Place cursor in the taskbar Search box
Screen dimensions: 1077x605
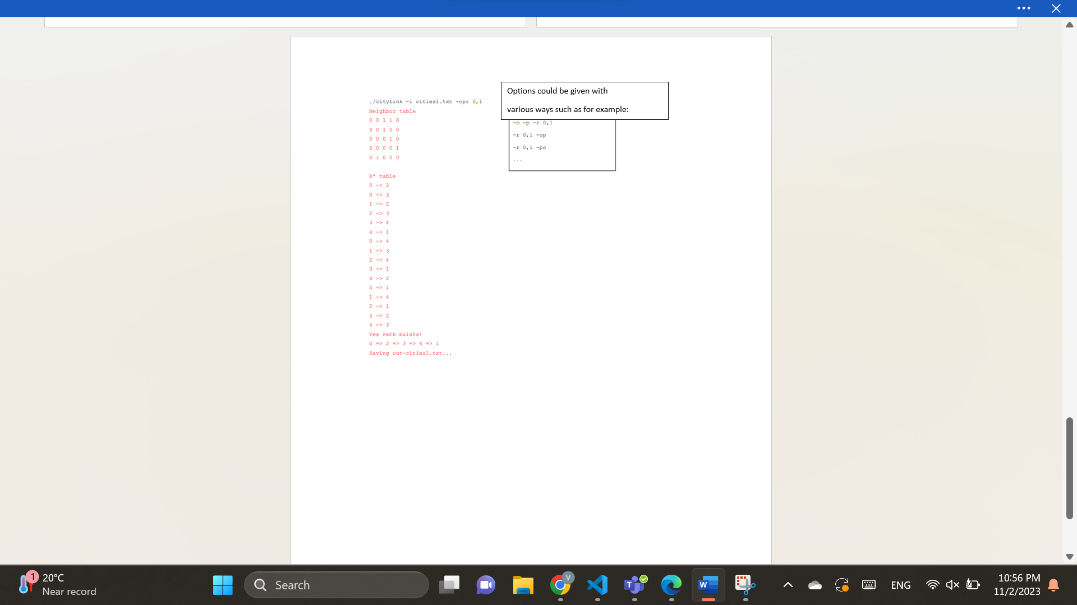pos(335,584)
